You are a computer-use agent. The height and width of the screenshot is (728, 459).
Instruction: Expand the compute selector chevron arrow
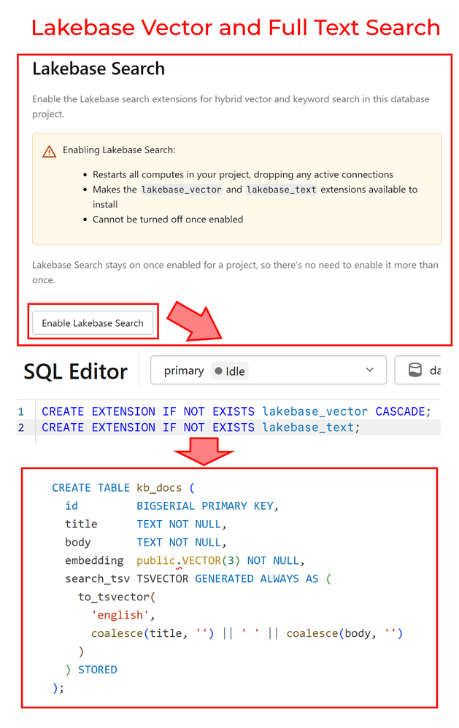369,370
